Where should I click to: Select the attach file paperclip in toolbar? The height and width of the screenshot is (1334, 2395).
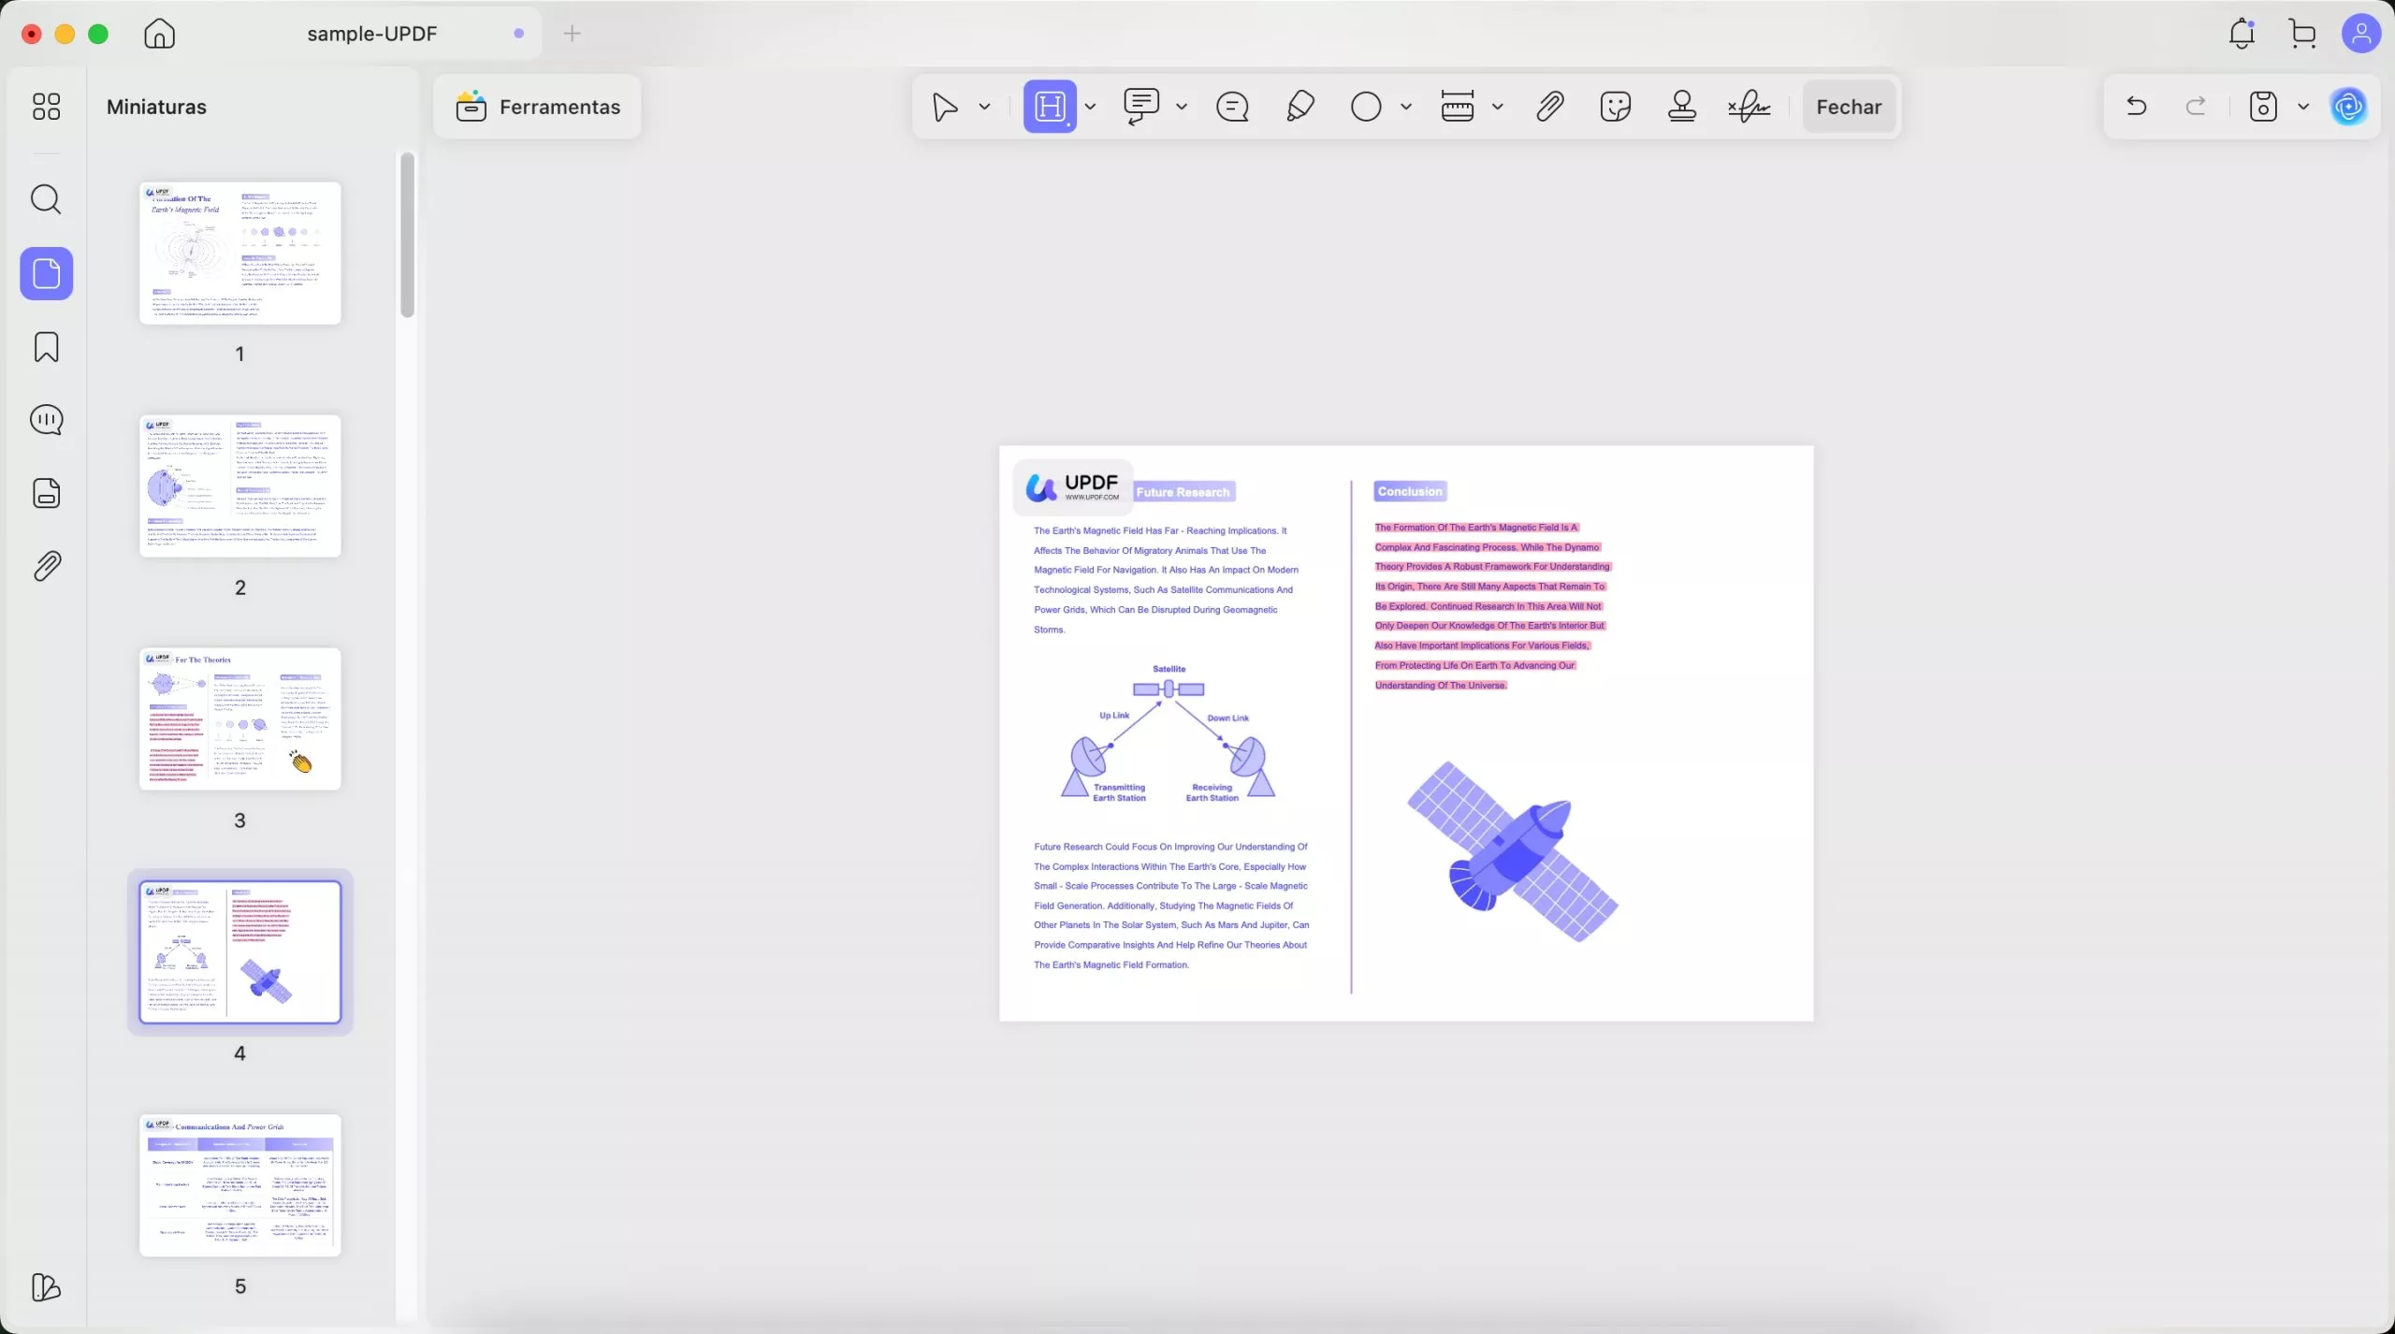tap(1550, 107)
